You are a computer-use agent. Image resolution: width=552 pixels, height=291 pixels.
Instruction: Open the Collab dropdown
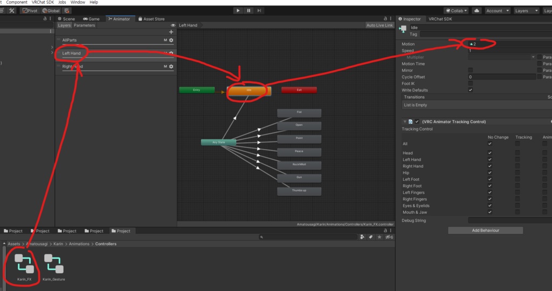(456, 11)
